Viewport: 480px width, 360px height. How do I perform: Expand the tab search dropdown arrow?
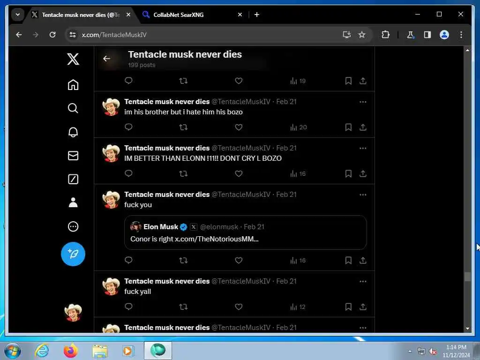17,15
